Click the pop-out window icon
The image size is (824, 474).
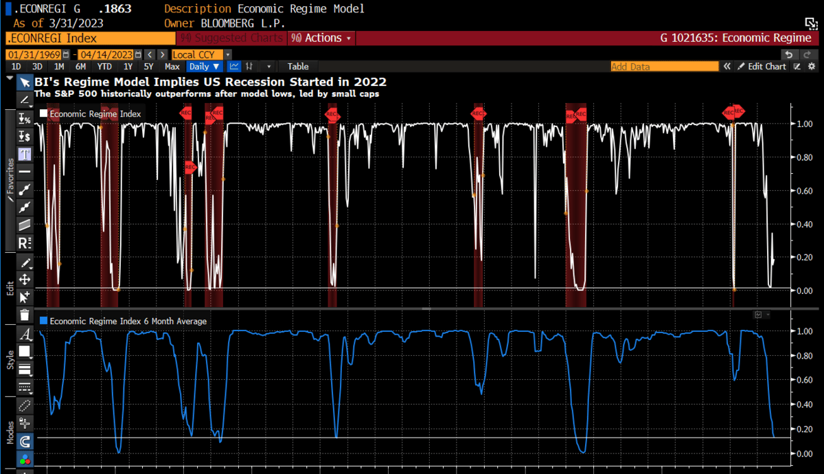point(810,24)
